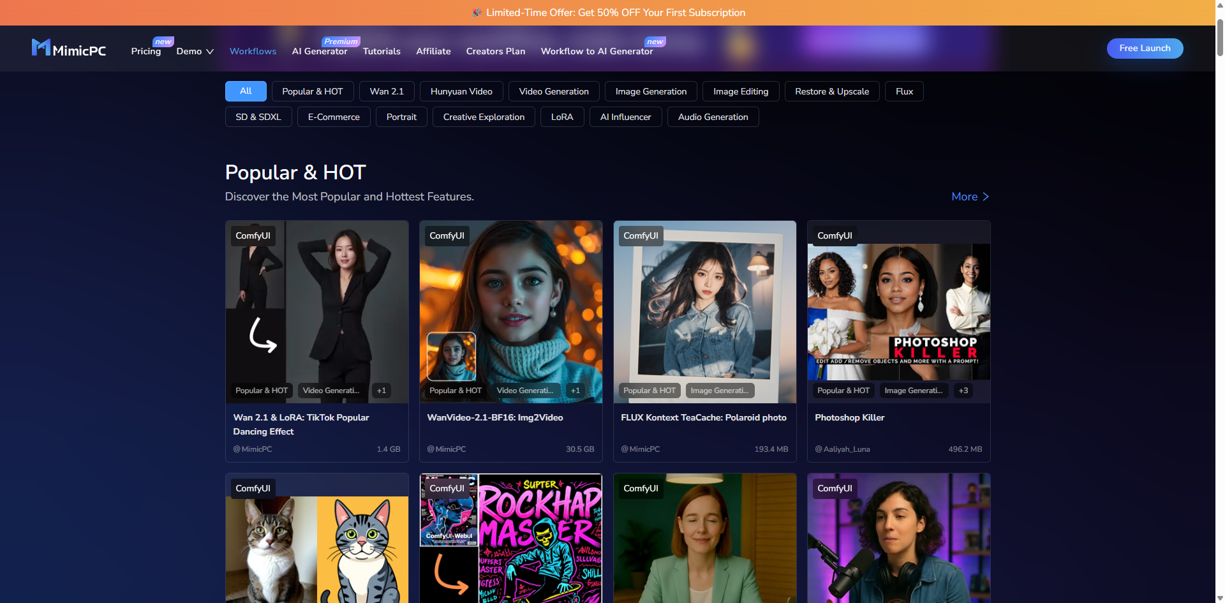This screenshot has width=1225, height=603.
Task: Go to the Workflows nav item
Action: 253,51
